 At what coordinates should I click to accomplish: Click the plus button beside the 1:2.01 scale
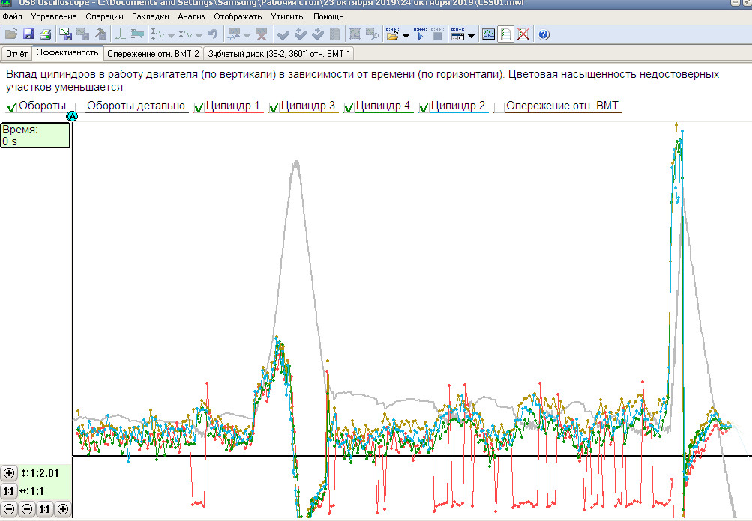tap(9, 473)
